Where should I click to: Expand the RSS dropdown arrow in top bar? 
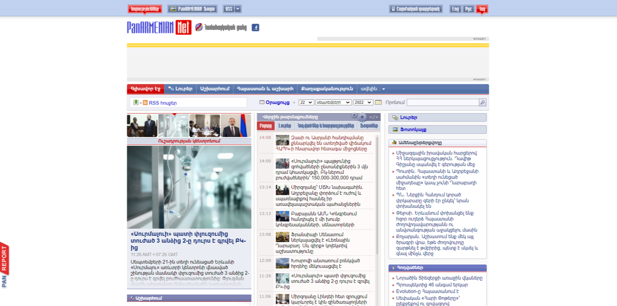click(x=239, y=9)
